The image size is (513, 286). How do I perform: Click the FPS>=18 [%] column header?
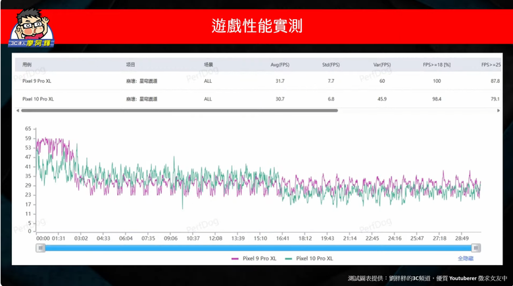(x=437, y=65)
